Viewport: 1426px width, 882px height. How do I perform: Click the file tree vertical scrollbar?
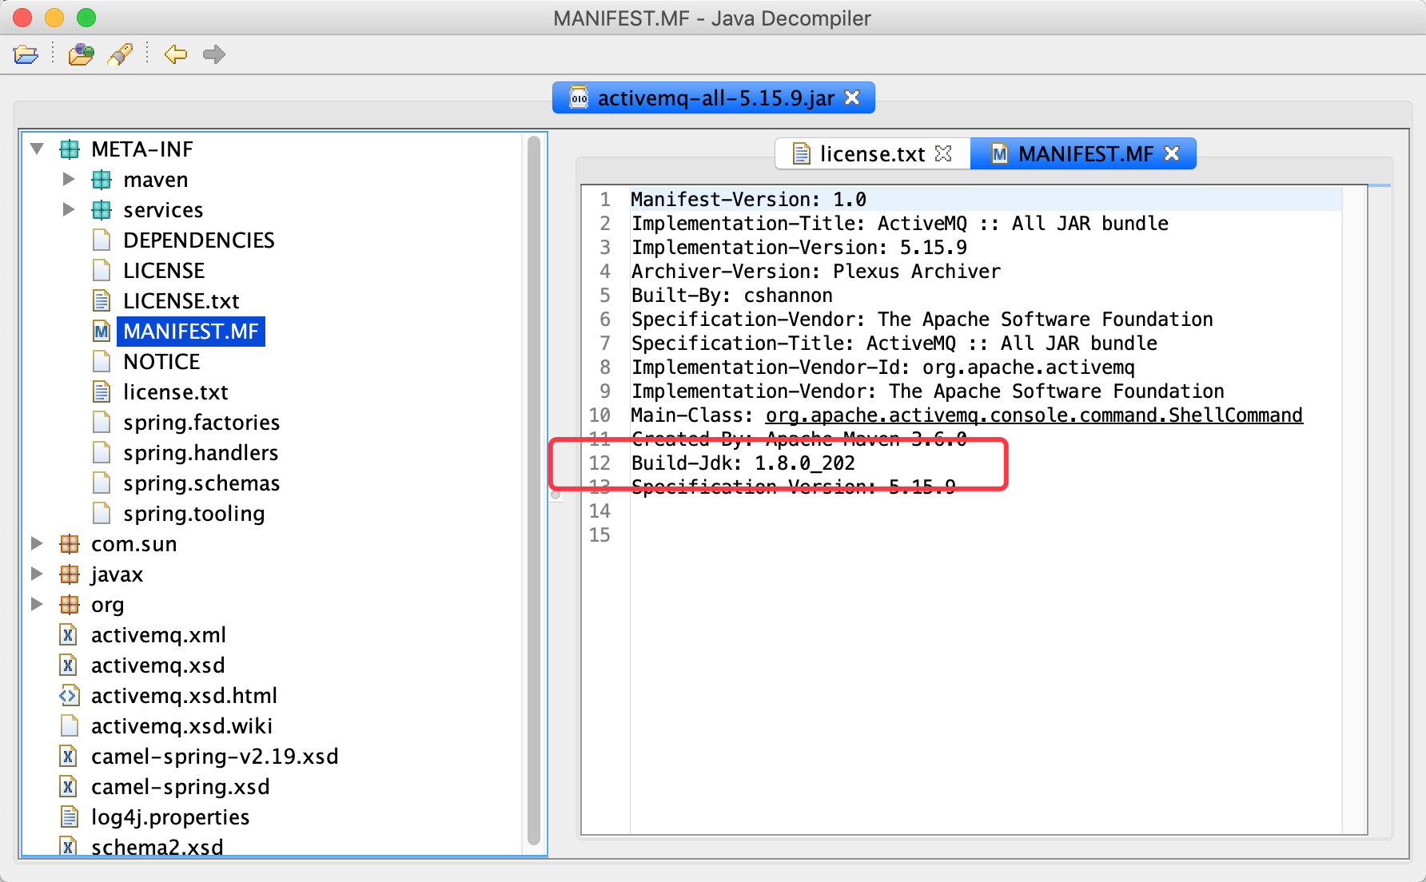tap(534, 491)
